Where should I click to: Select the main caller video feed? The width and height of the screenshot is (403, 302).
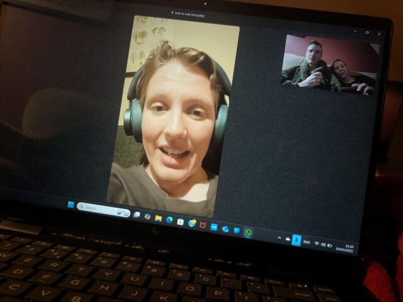coord(174,117)
